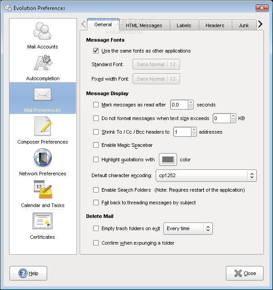Enable Search Folders checkbox
Viewport: 273px width, 290px height.
pyautogui.click(x=96, y=190)
